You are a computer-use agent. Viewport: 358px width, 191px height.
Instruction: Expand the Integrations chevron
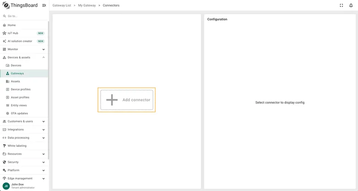pyautogui.click(x=43, y=130)
